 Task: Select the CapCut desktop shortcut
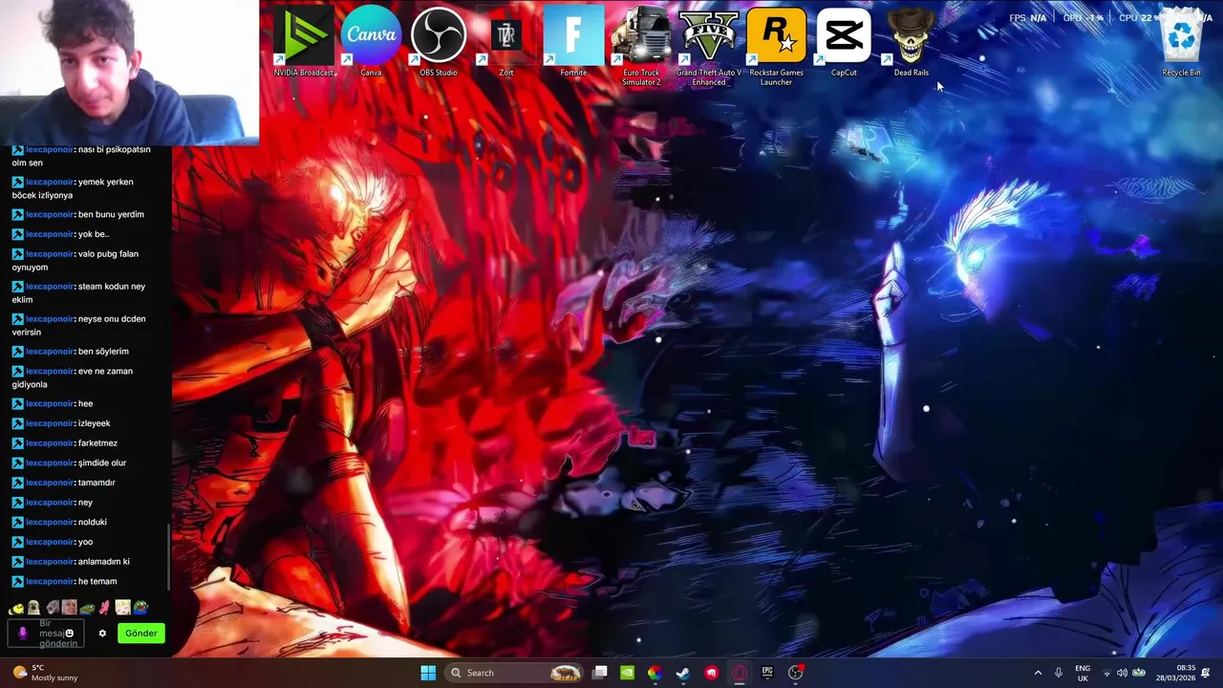pyautogui.click(x=844, y=43)
